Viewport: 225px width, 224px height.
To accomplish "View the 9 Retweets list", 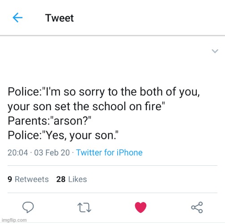I will click(28, 179).
